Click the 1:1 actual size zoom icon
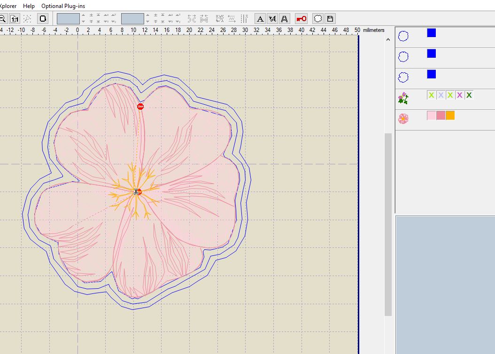The height and width of the screenshot is (354, 495). (15, 19)
